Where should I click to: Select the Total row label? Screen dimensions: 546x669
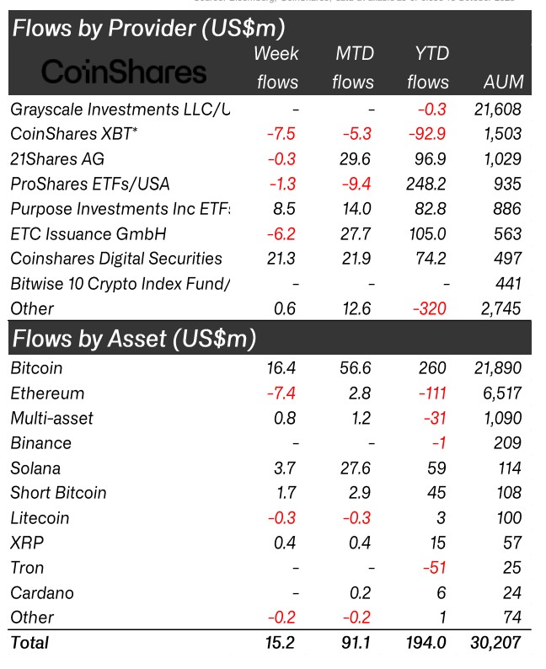click(x=29, y=643)
